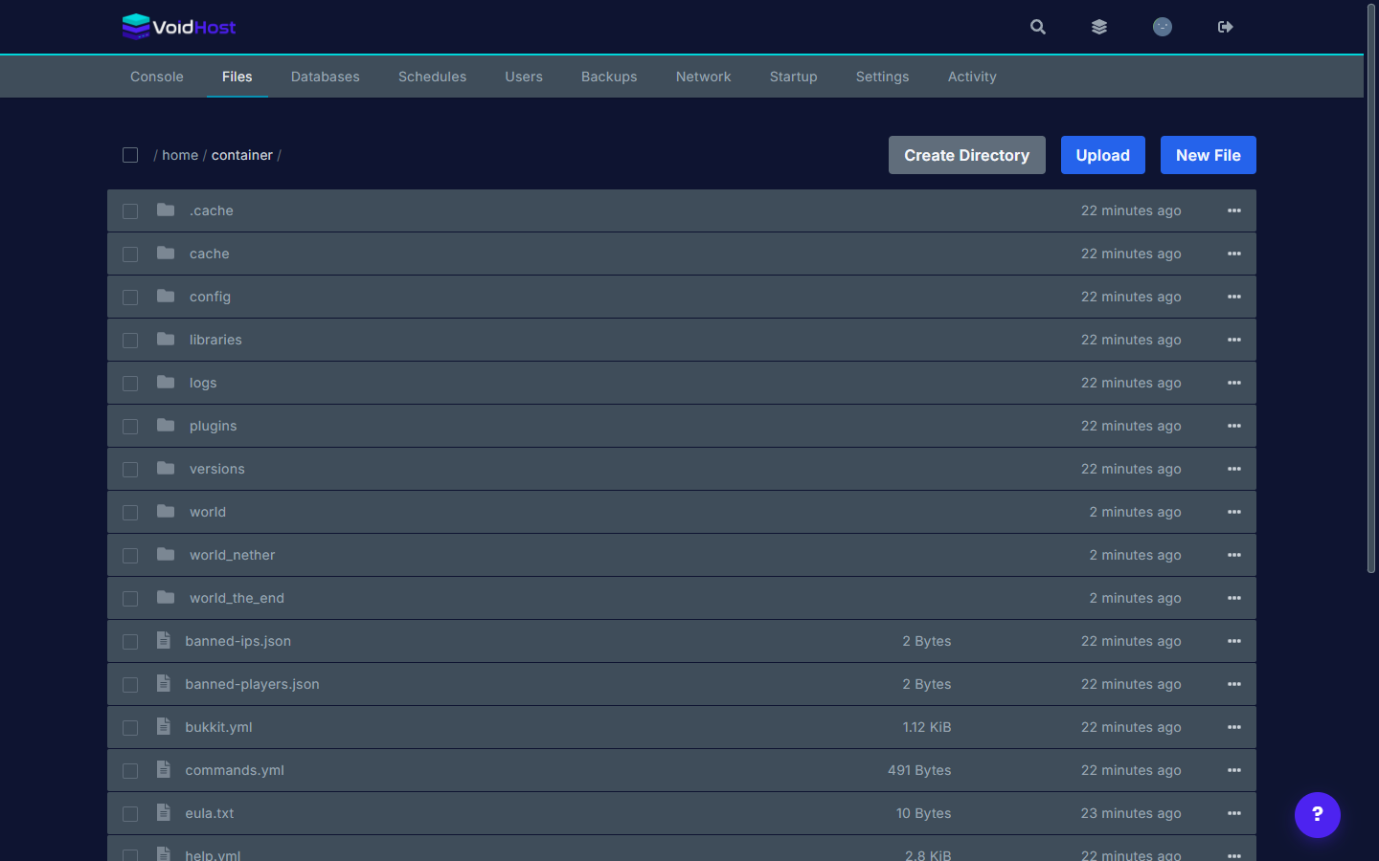Check the world_the_end checkbox
The width and height of the screenshot is (1379, 861).
coord(130,599)
